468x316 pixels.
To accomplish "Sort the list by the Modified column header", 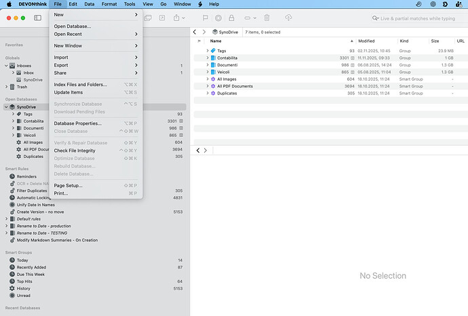I will point(366,41).
